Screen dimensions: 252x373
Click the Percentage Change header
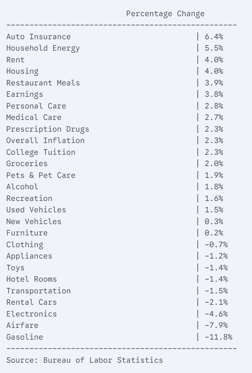[165, 14]
